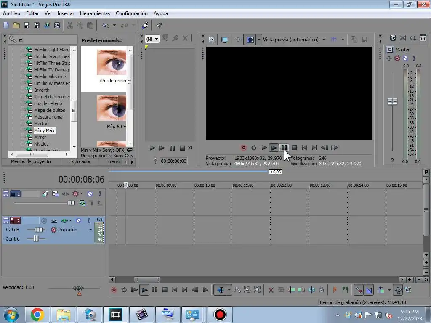The height and width of the screenshot is (323, 431).
Task: Select the Normal edit tool
Action: (220, 290)
